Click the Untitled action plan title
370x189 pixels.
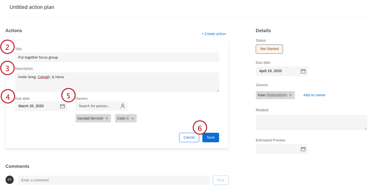(x=32, y=7)
